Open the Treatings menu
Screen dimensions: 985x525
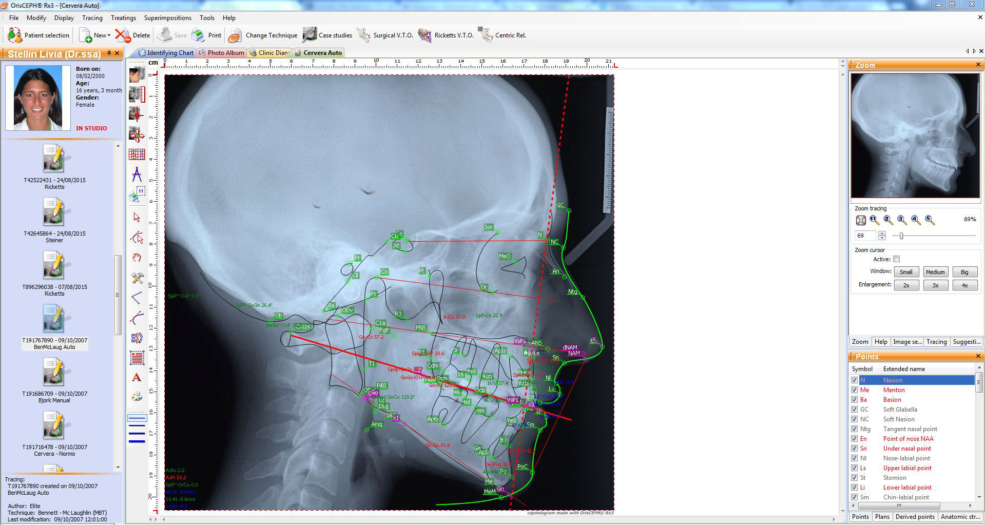pyautogui.click(x=123, y=17)
